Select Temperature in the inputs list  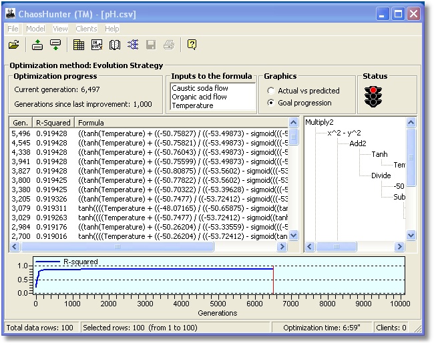192,105
